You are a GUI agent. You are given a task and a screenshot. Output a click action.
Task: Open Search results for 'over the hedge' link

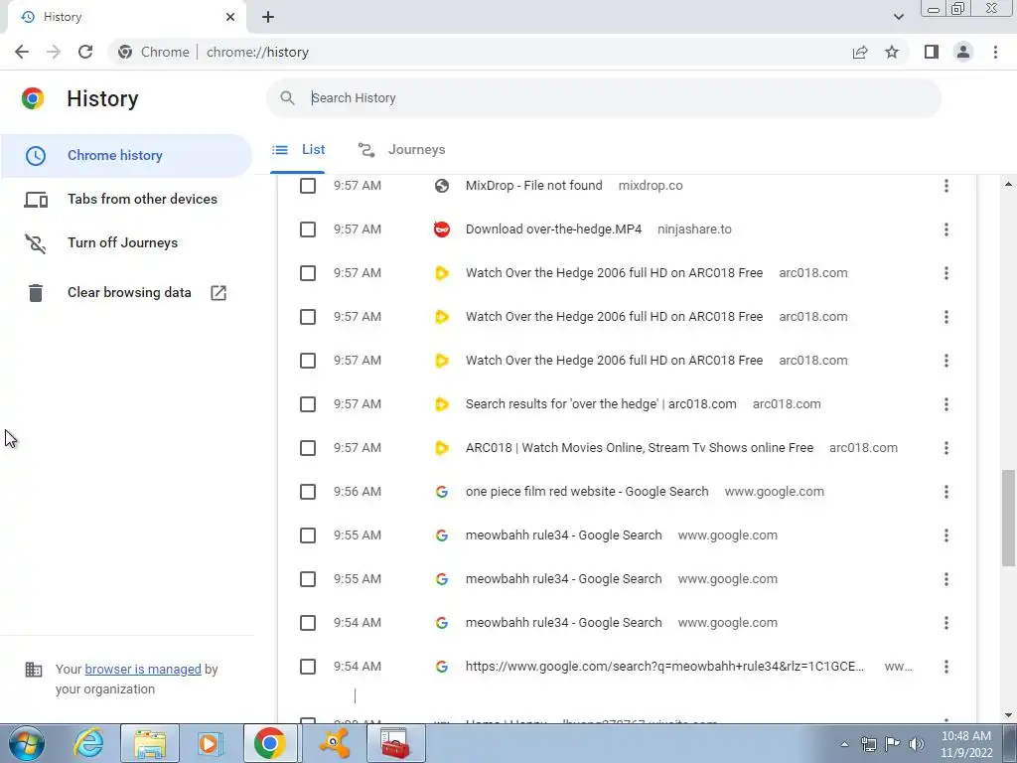pyautogui.click(x=601, y=404)
